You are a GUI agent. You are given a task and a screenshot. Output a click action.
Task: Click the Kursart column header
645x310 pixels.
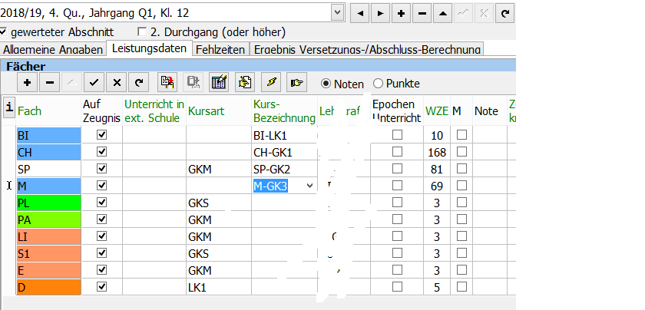pos(206,111)
